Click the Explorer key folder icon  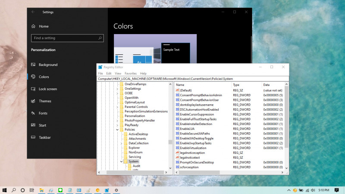pyautogui.click(x=125, y=147)
